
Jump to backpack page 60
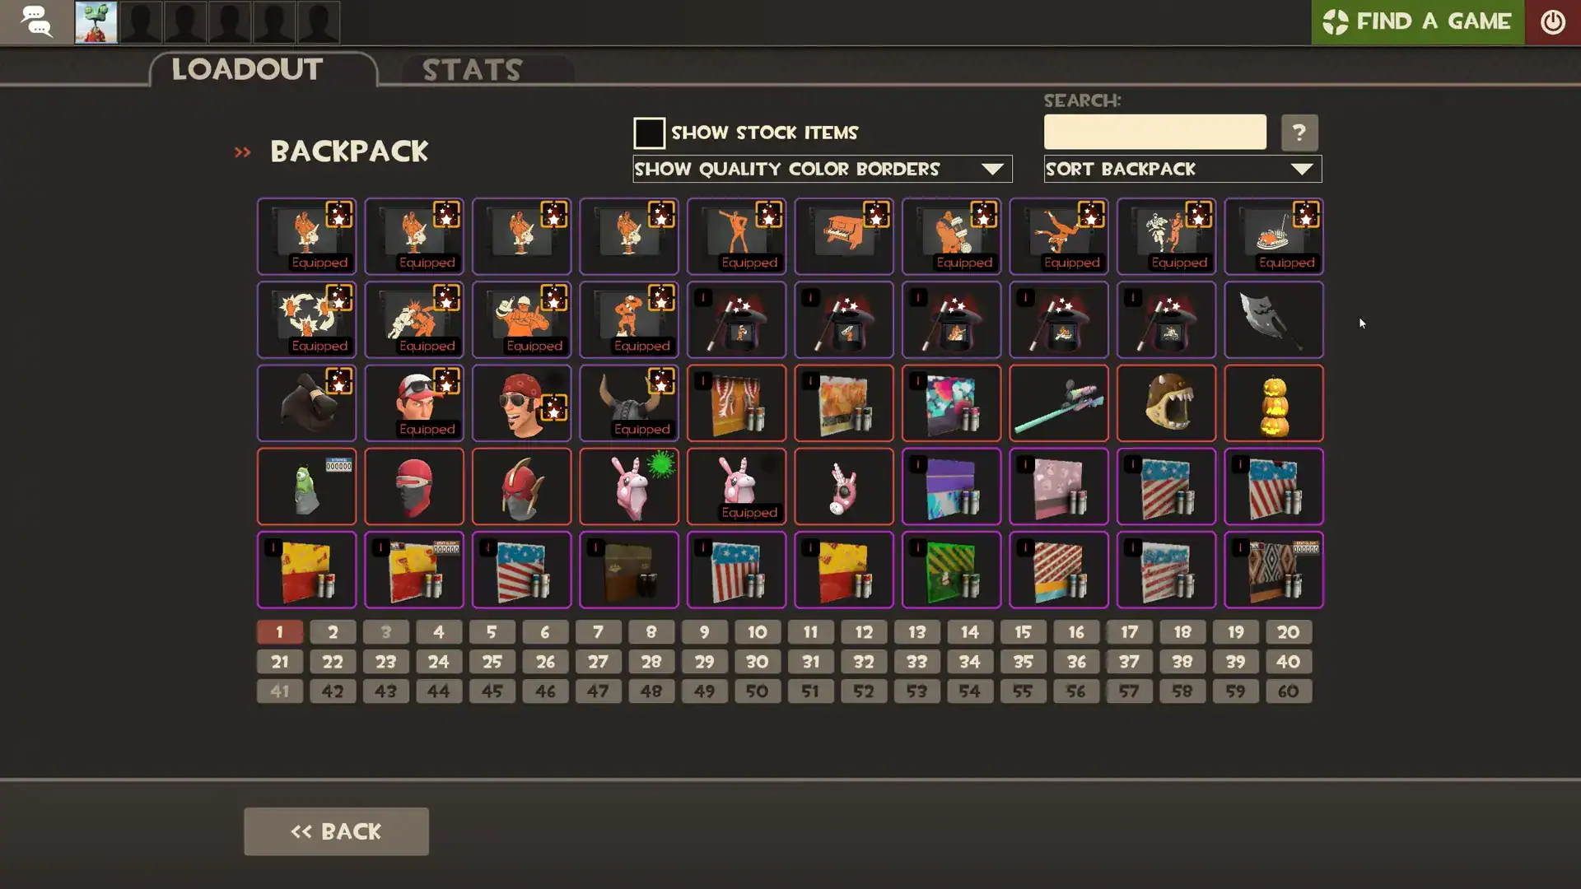coord(1288,691)
